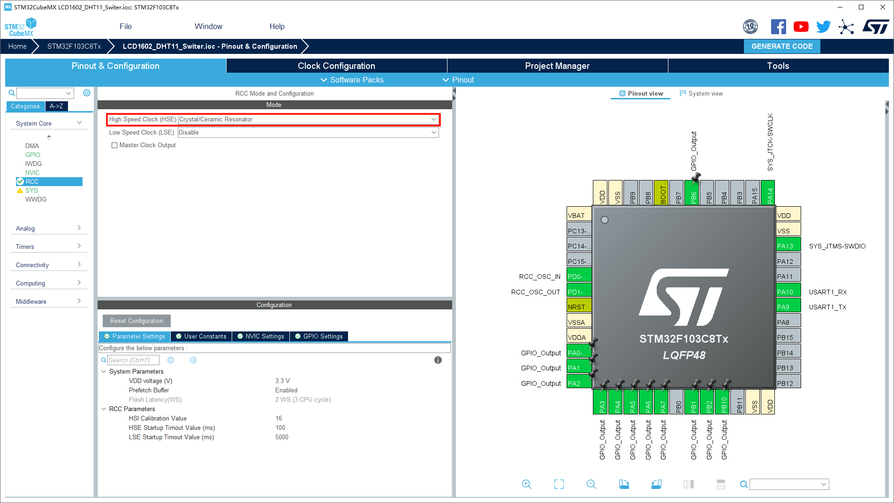Switch to System view
Screen dimensions: 894x503
click(701, 93)
